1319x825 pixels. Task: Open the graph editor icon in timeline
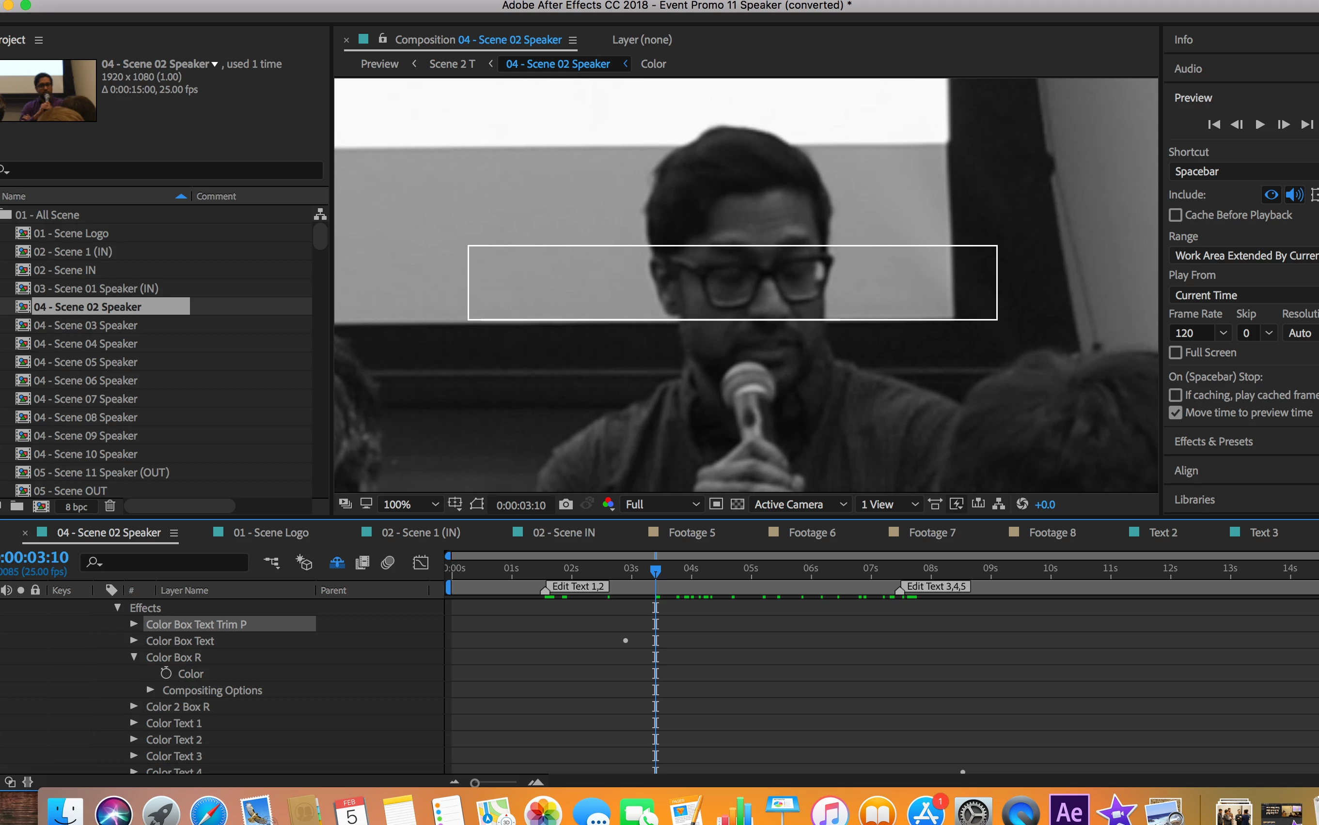pos(421,563)
